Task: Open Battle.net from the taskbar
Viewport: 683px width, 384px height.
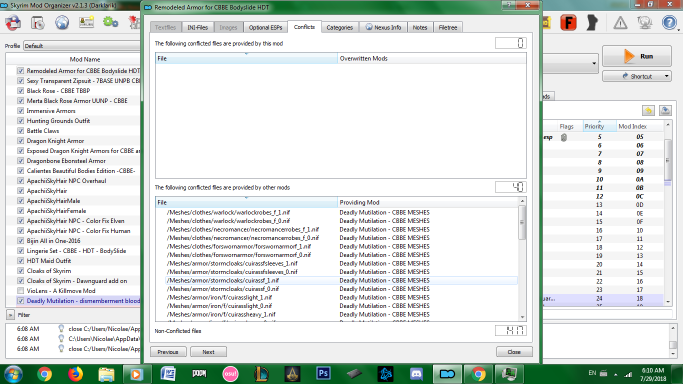Action: click(385, 373)
